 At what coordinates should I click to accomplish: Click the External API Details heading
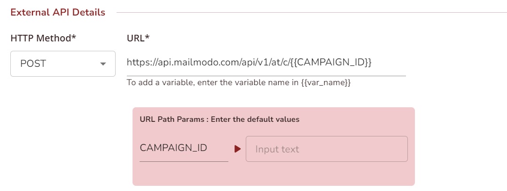pyautogui.click(x=58, y=12)
